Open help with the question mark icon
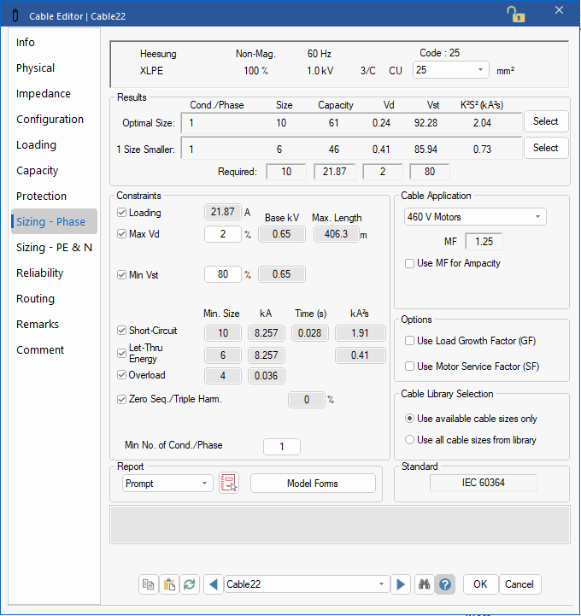The image size is (581, 616). click(444, 584)
